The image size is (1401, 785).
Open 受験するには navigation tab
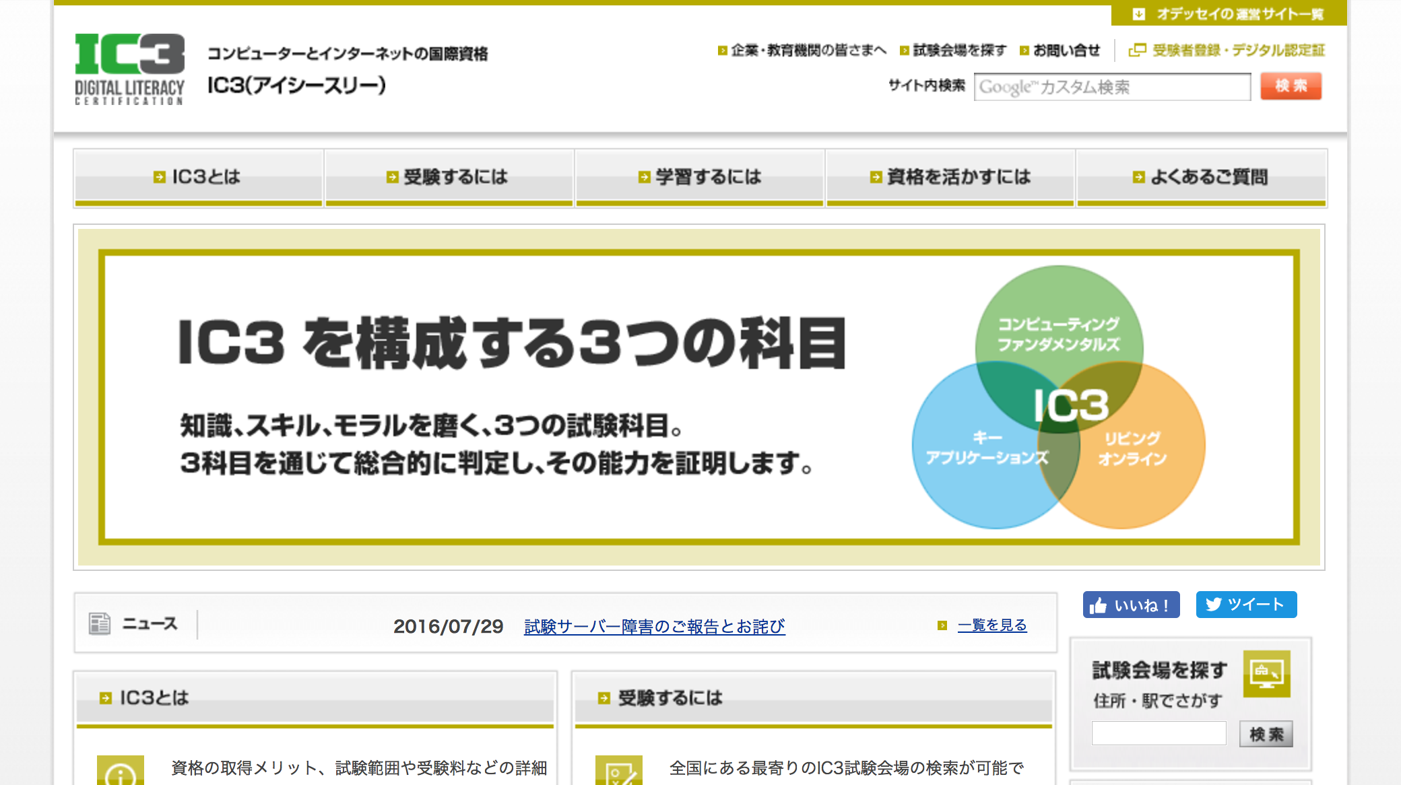[449, 178]
